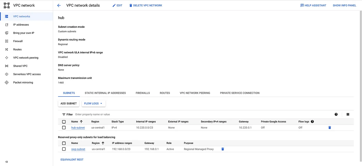Sort proxy-only subnets by Region arrow

(x=103, y=143)
